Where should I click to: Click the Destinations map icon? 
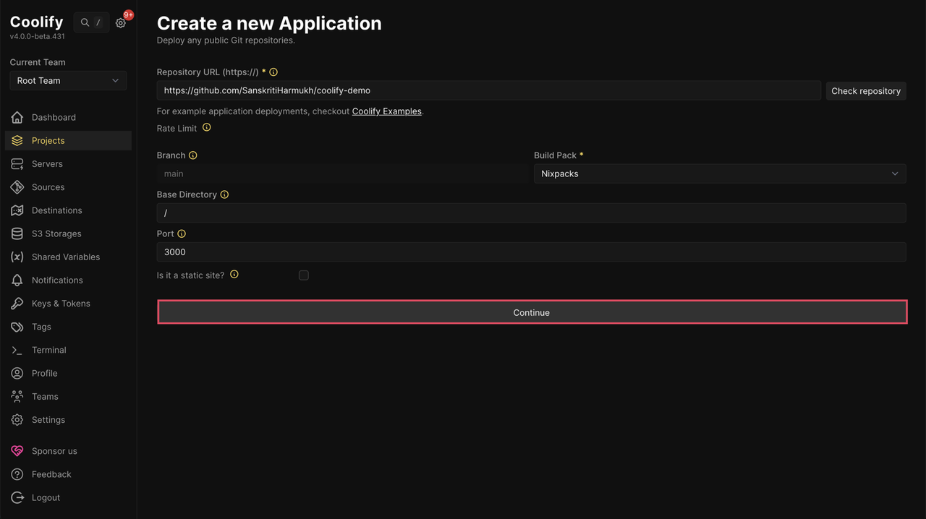(17, 210)
